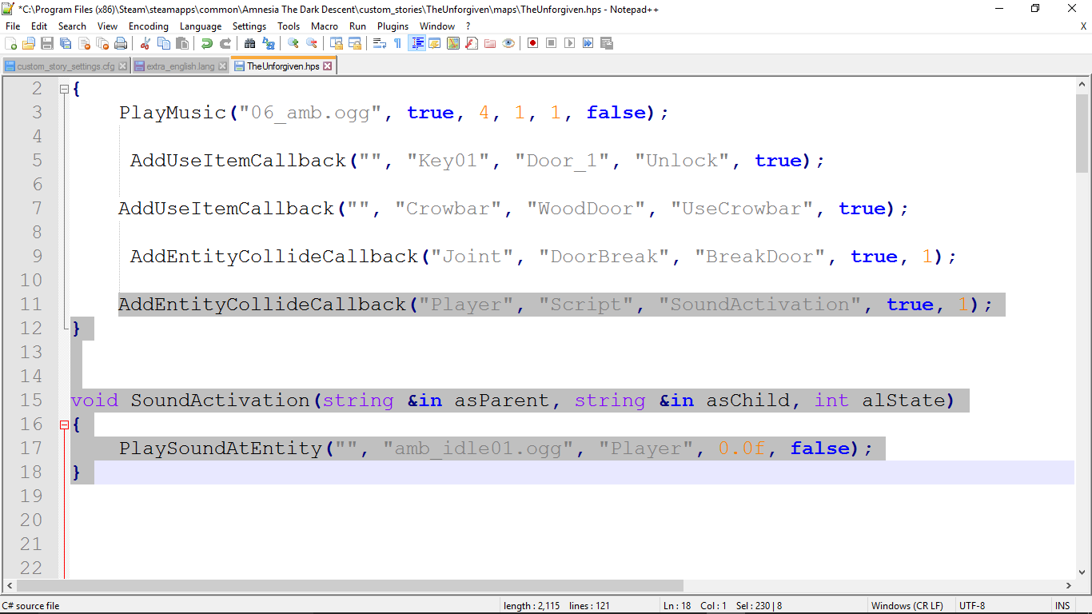Open the Encoding menu

click(149, 26)
